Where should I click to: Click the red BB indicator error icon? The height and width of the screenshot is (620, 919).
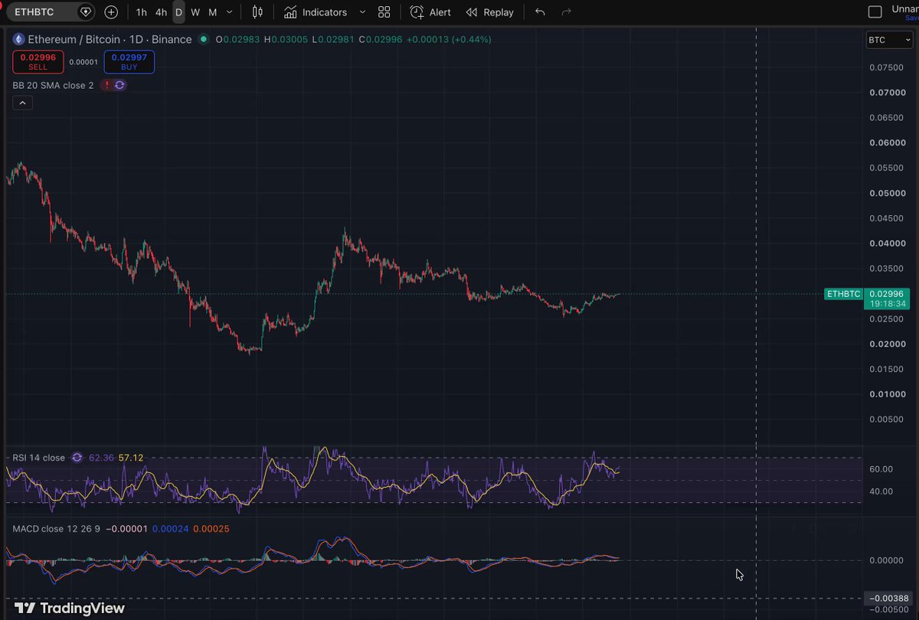coord(106,85)
